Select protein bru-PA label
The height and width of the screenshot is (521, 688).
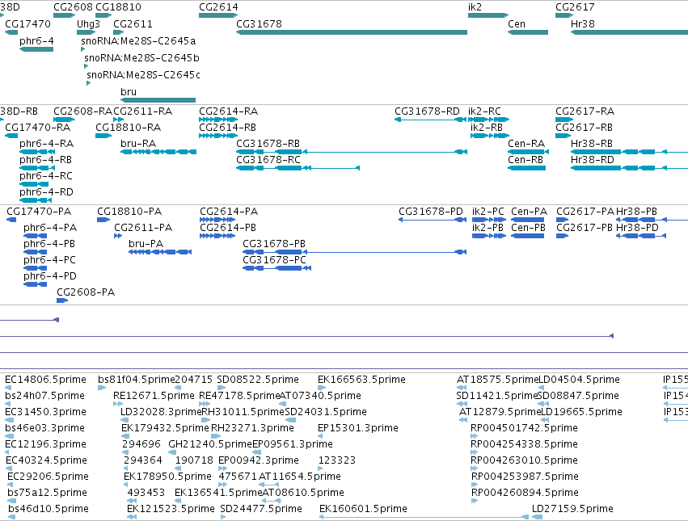click(x=146, y=244)
